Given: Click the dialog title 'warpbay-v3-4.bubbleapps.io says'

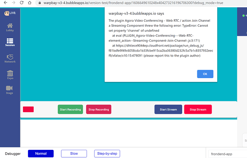Looking at the screenshot, I should 136,14.
